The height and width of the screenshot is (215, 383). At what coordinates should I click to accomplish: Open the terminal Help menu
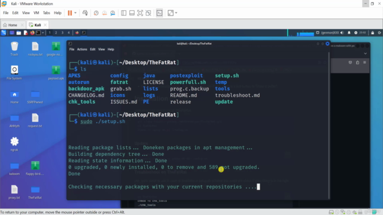click(111, 49)
